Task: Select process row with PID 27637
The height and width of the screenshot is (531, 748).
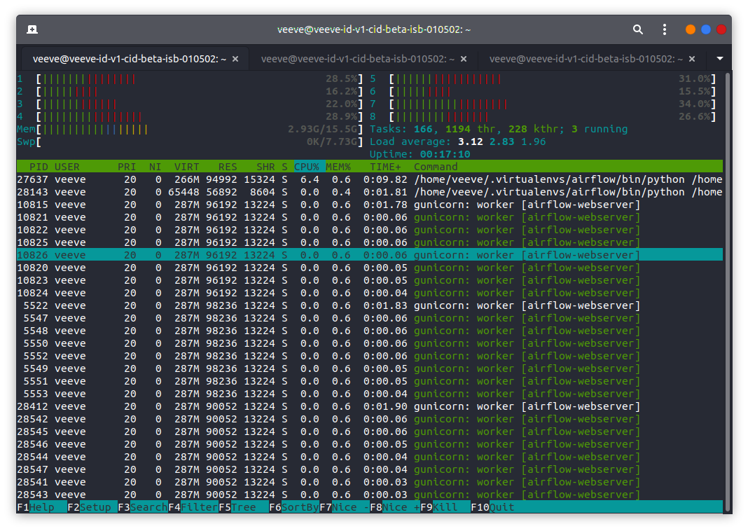Action: click(370, 179)
